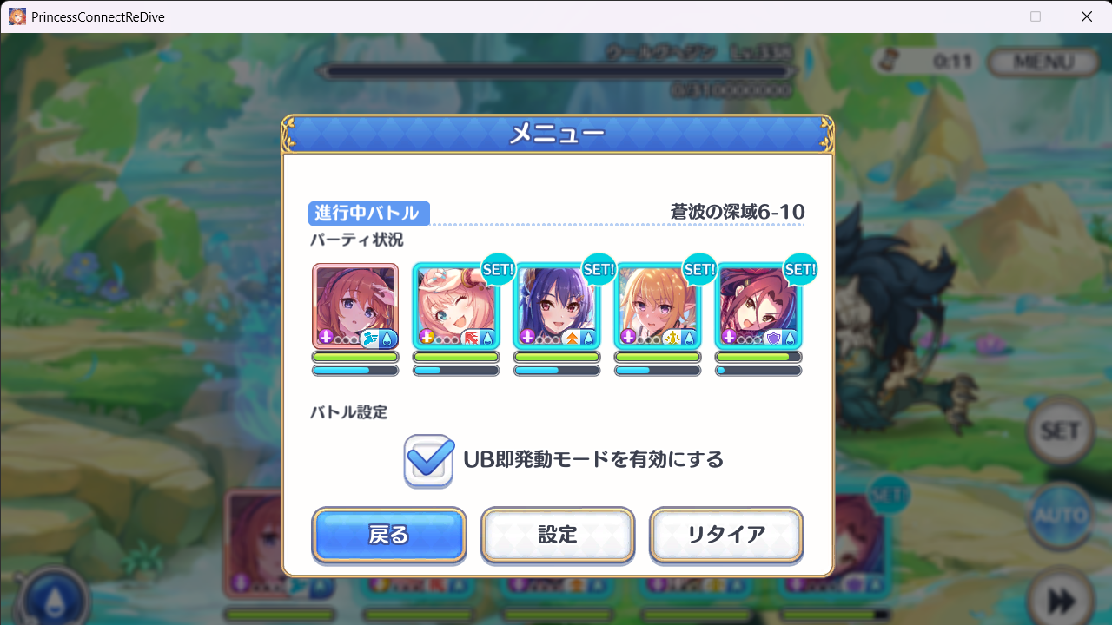The width and height of the screenshot is (1112, 625).
Task: Open the 設定 settings button
Action: click(x=558, y=536)
